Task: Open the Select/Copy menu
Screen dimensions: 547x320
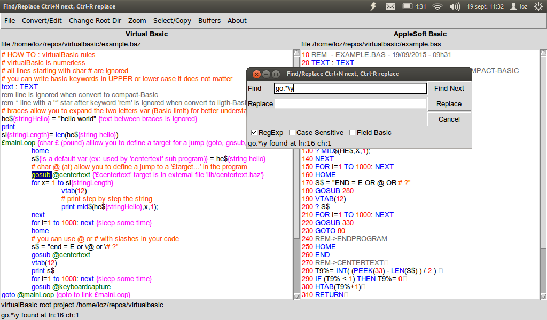Action: (x=172, y=21)
